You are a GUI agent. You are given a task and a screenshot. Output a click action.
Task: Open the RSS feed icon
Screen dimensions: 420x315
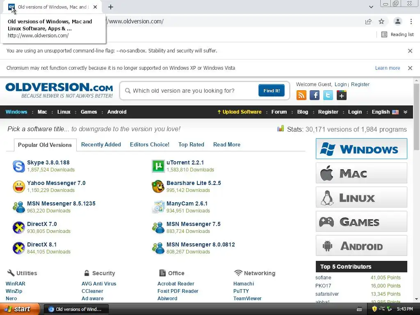point(301,95)
